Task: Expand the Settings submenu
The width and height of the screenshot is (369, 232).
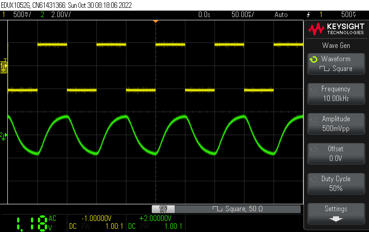Action: [x=336, y=213]
